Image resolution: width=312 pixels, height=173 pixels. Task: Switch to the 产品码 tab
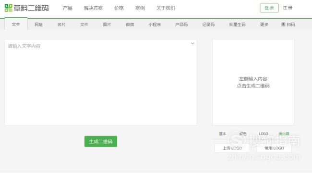pos(181,25)
